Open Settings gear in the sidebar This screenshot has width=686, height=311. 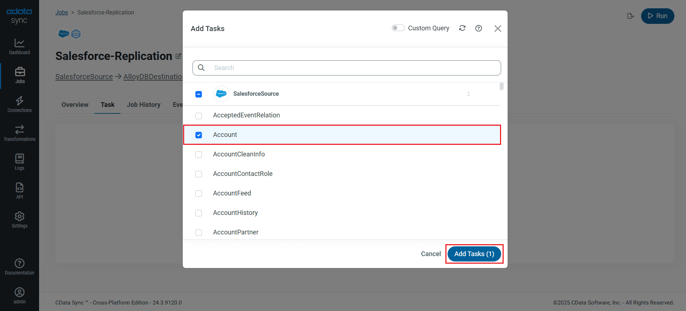[x=20, y=220]
